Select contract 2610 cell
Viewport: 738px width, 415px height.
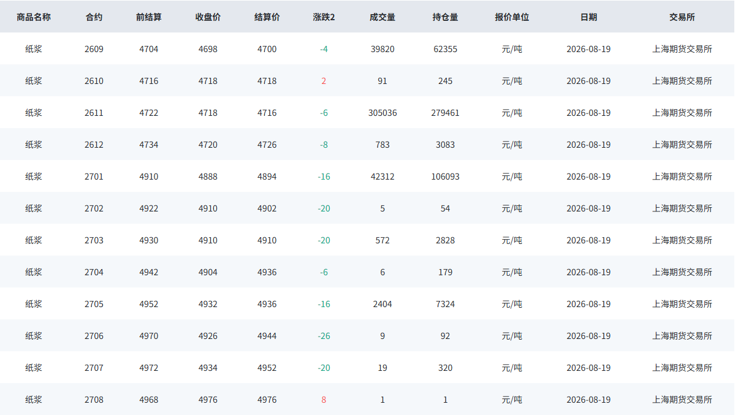[94, 81]
